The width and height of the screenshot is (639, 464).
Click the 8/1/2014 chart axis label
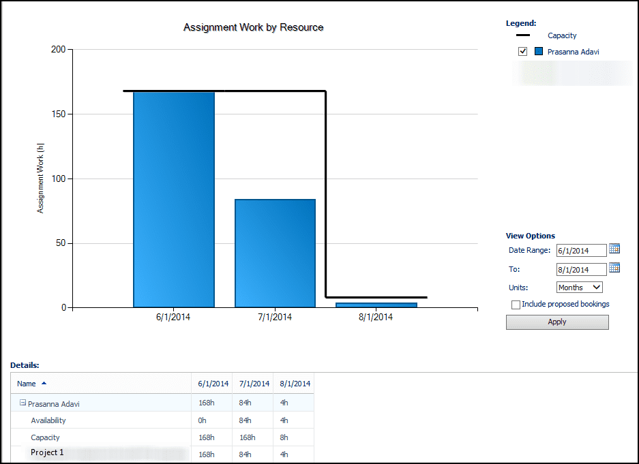(376, 317)
